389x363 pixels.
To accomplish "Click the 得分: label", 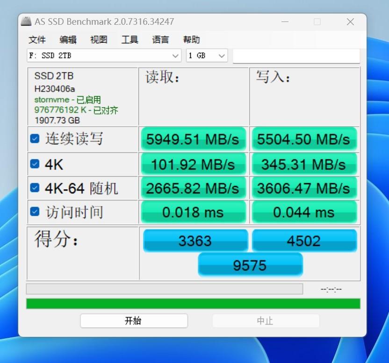I will pyautogui.click(x=57, y=238).
